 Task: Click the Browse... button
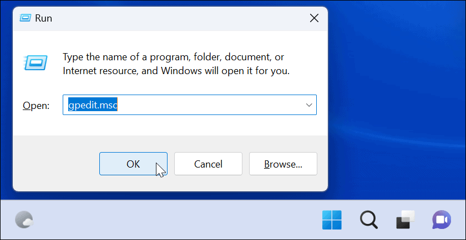pos(283,164)
